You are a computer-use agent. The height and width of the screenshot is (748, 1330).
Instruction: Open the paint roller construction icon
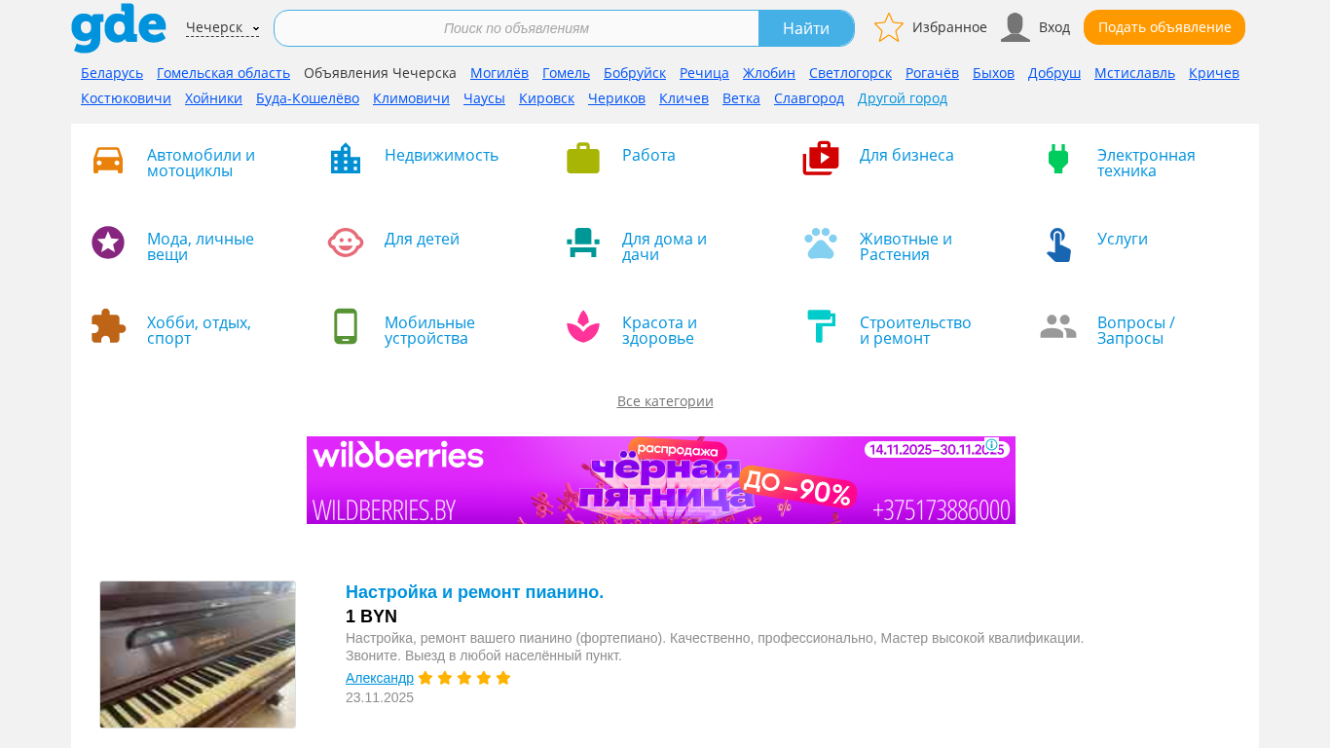[821, 326]
